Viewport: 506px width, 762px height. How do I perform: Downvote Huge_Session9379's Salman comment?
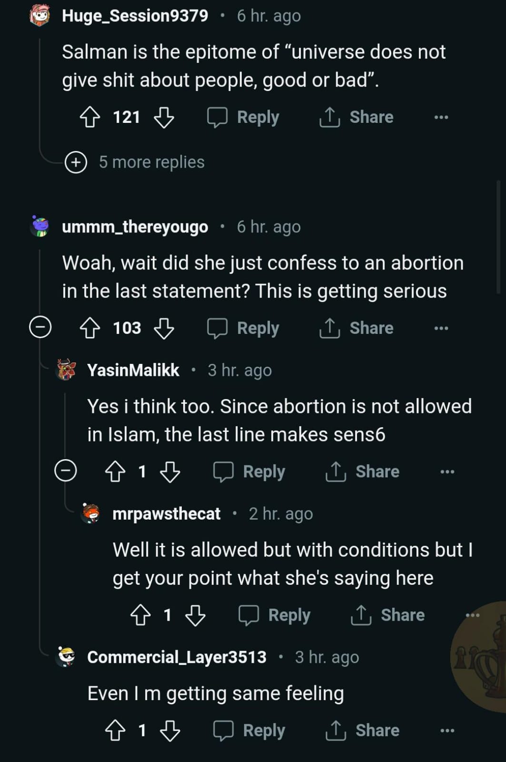point(164,117)
